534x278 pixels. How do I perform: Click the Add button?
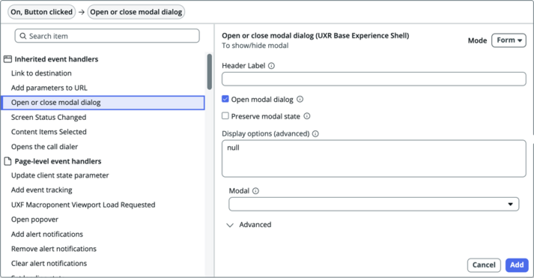coord(517,265)
